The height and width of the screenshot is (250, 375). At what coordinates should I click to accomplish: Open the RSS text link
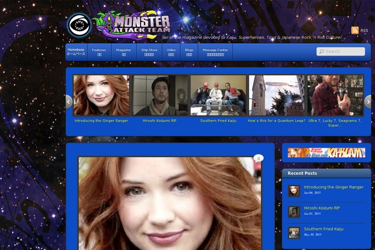click(364, 31)
